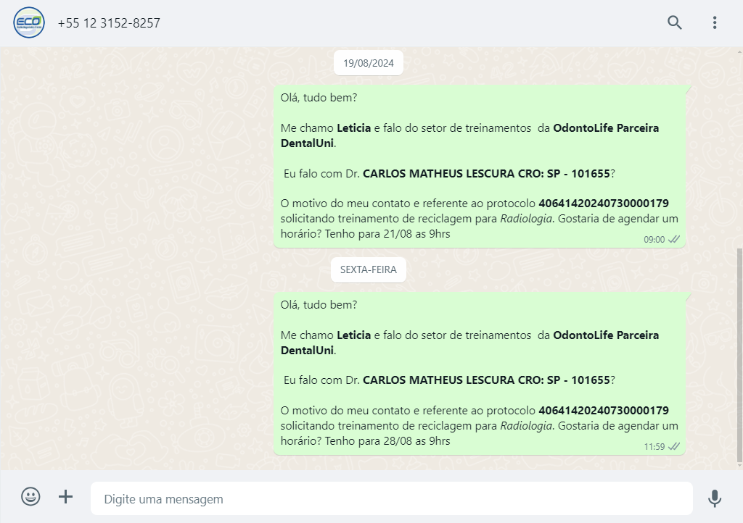Click the ECO contact profile picture
743x523 pixels.
click(x=29, y=22)
